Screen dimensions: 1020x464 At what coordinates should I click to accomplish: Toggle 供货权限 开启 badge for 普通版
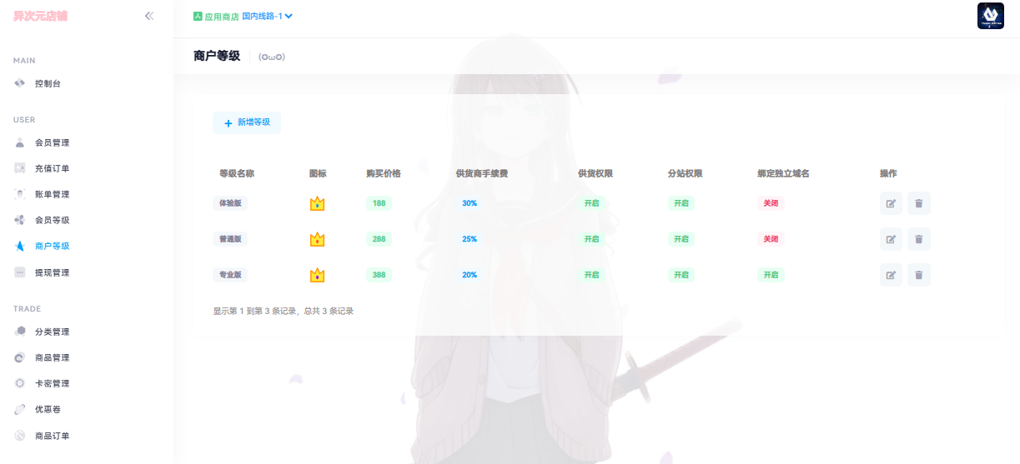click(x=591, y=239)
